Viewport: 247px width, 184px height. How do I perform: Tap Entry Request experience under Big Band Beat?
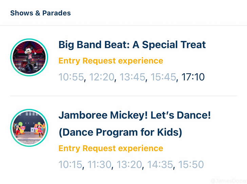[111, 61]
